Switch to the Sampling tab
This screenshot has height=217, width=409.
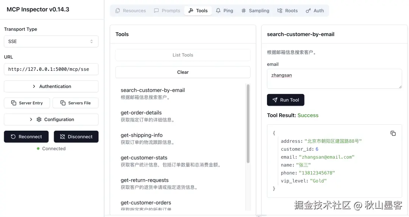tap(255, 11)
